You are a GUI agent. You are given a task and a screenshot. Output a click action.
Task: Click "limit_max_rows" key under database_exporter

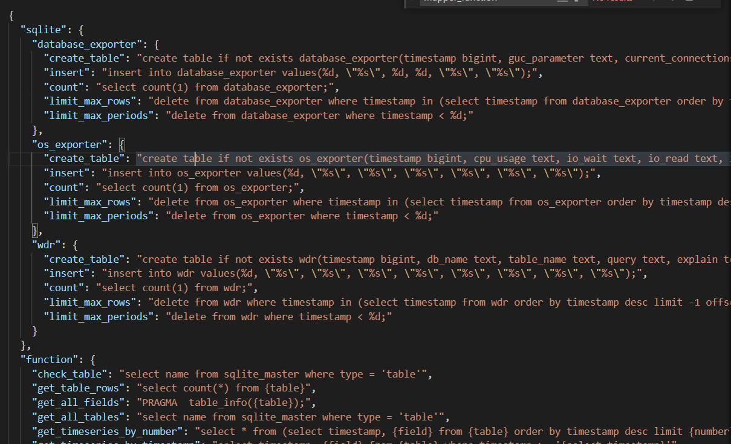90,101
